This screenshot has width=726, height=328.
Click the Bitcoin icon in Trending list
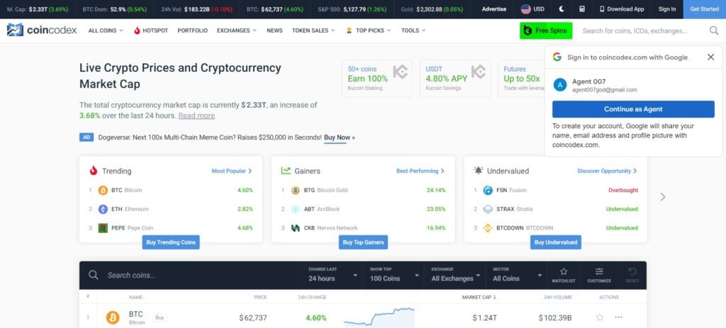[103, 190]
